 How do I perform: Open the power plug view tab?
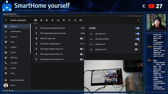point(52,20)
